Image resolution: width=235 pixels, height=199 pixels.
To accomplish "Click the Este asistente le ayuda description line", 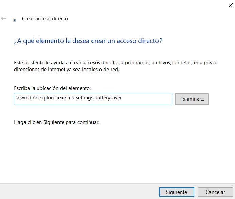I will click(115, 63).
